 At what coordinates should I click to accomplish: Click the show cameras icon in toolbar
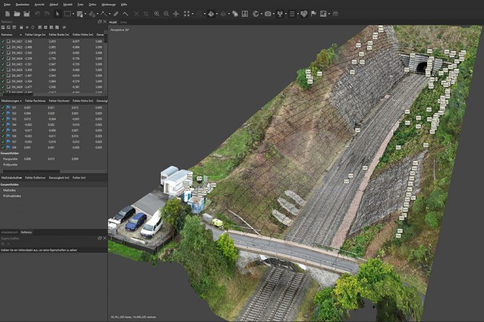click(x=268, y=13)
